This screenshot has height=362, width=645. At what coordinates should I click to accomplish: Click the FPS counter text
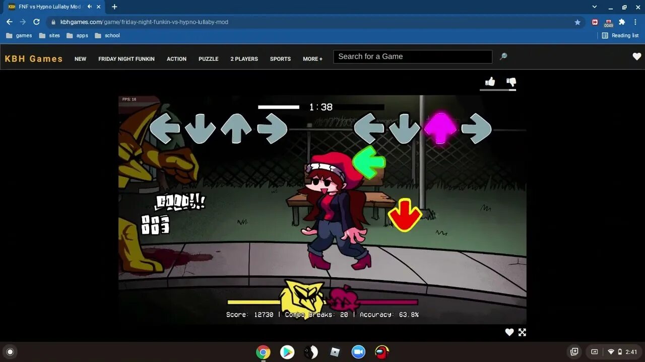[x=129, y=100]
